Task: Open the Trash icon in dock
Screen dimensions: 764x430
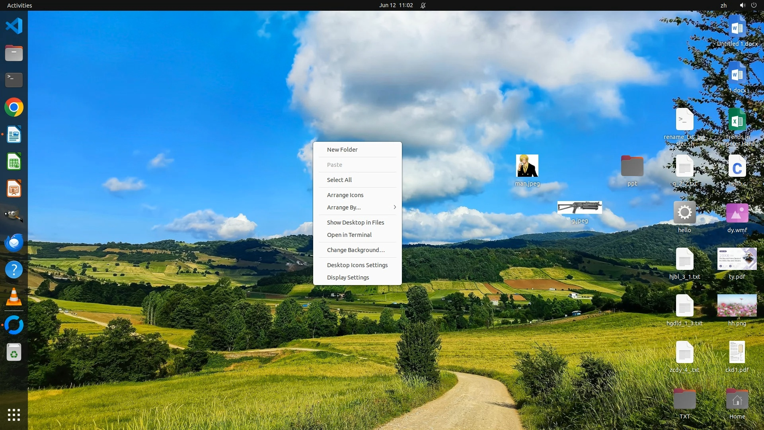Action: (x=14, y=352)
